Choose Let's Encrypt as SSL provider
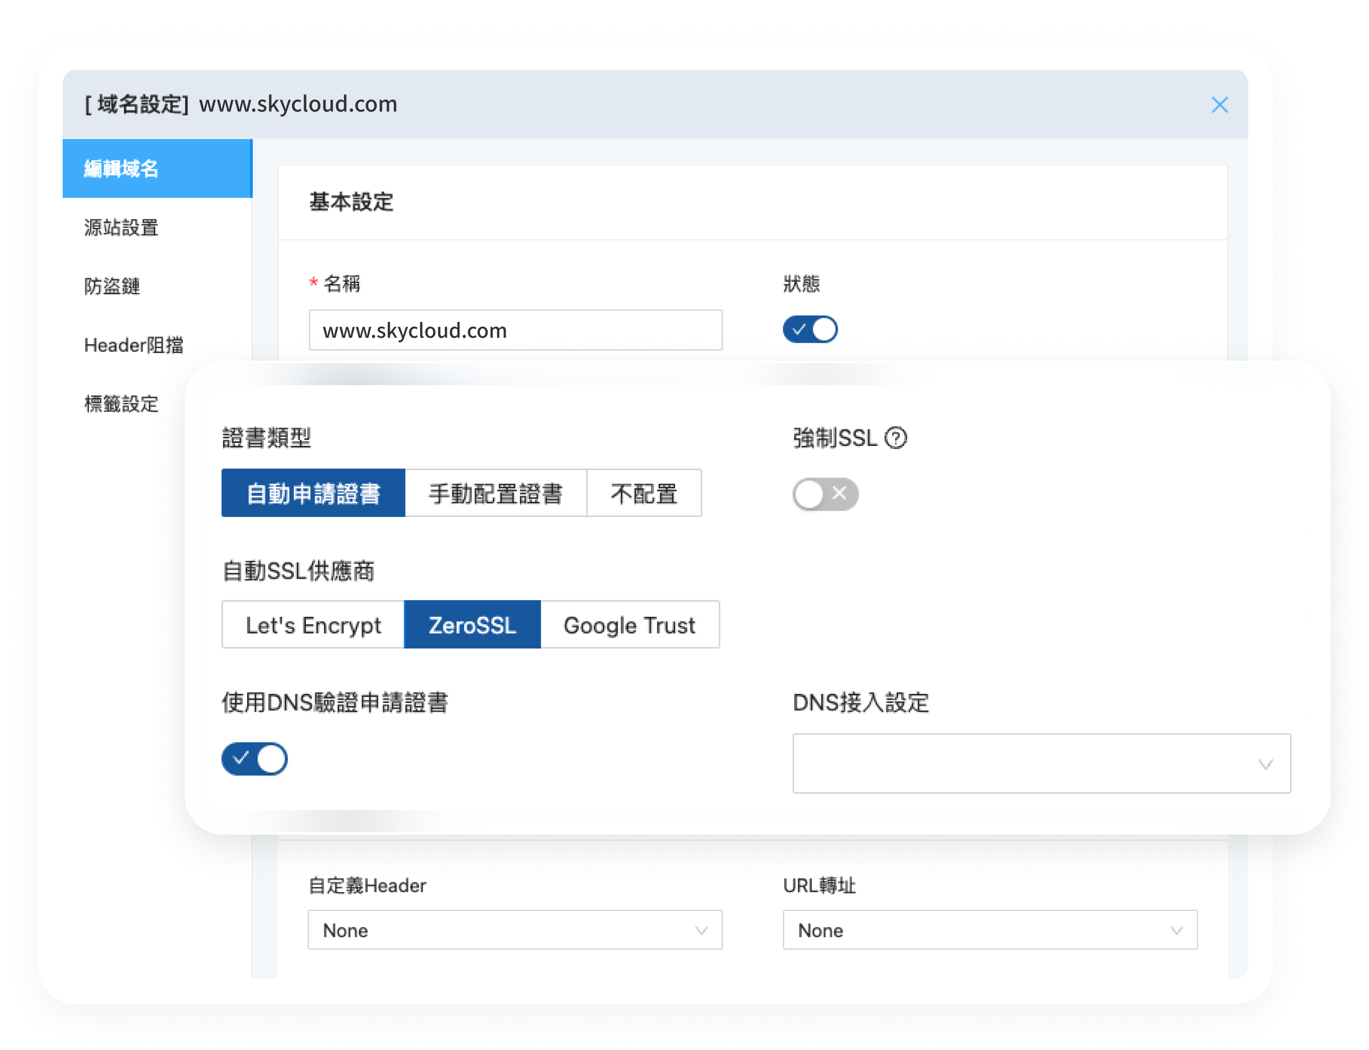The height and width of the screenshot is (1050, 1369). tap(313, 625)
